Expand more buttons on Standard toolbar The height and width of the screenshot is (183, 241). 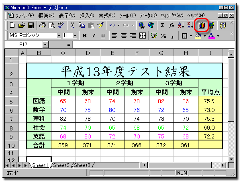232,23
